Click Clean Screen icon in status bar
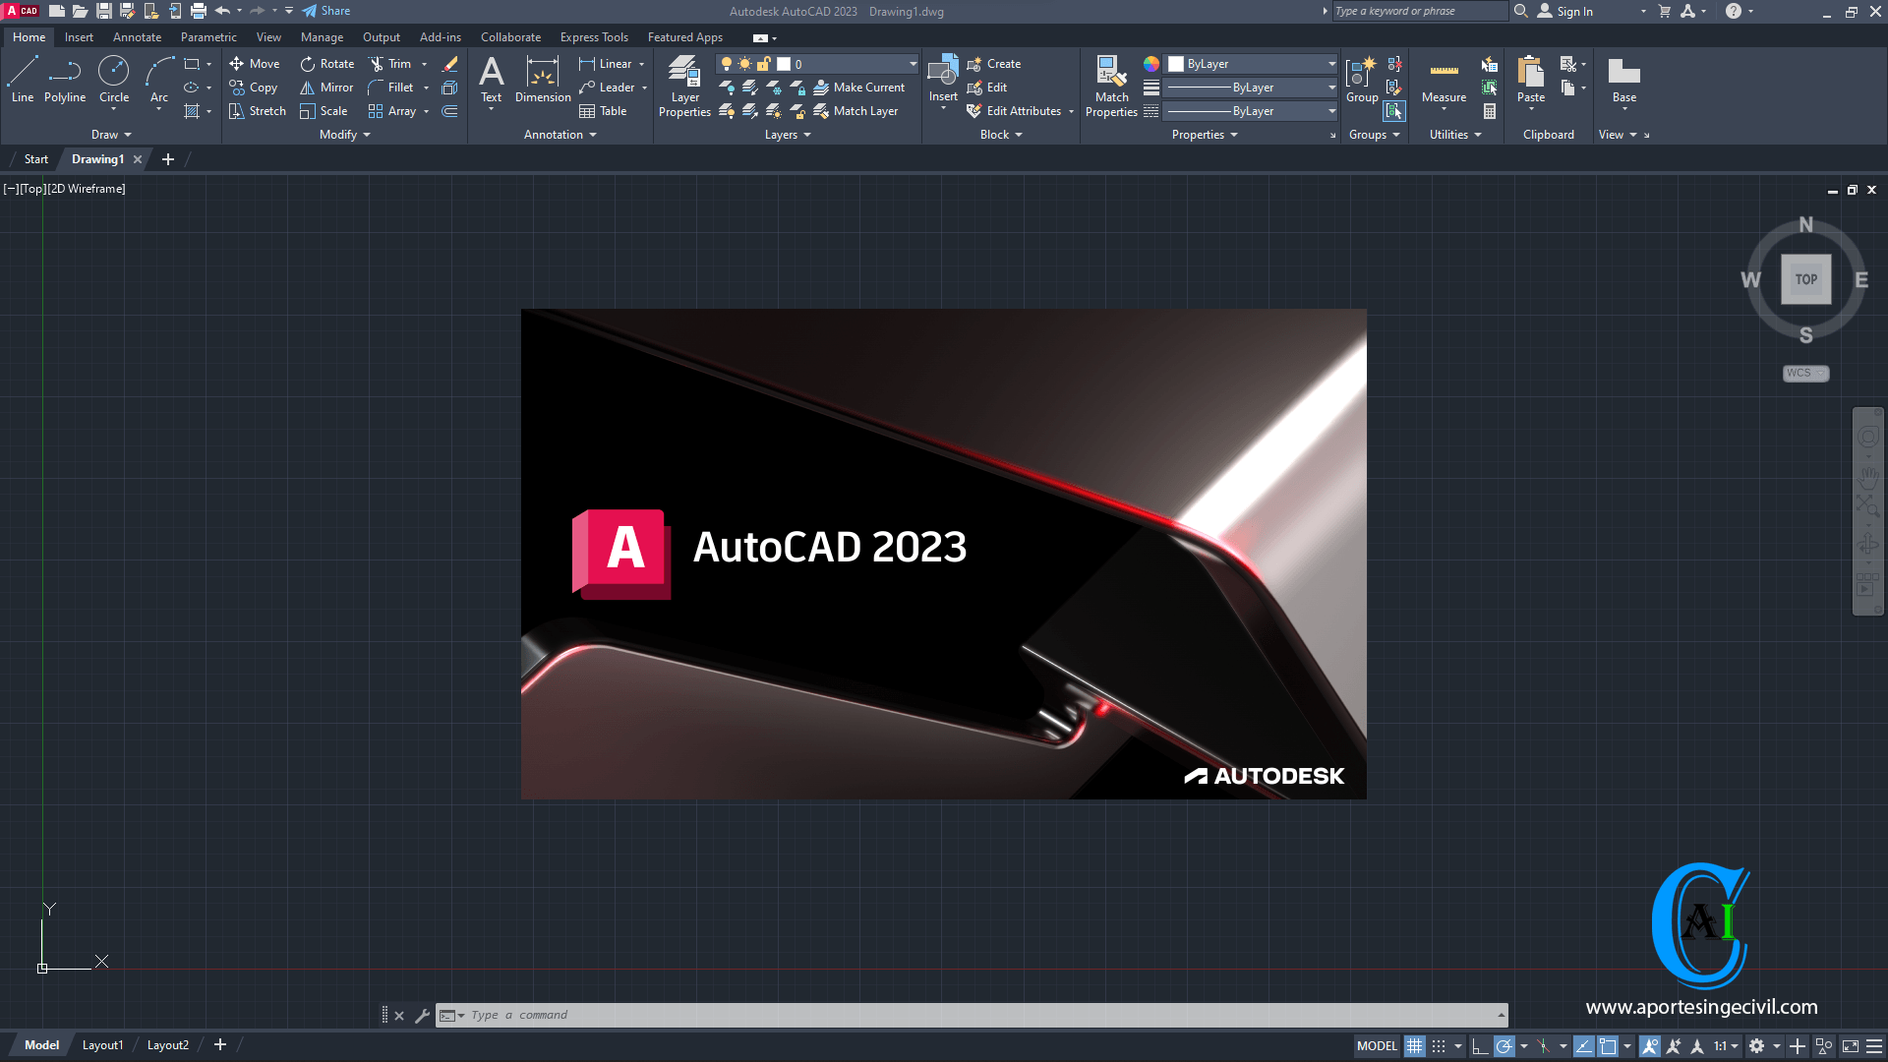The height and width of the screenshot is (1062, 1888). click(x=1851, y=1046)
